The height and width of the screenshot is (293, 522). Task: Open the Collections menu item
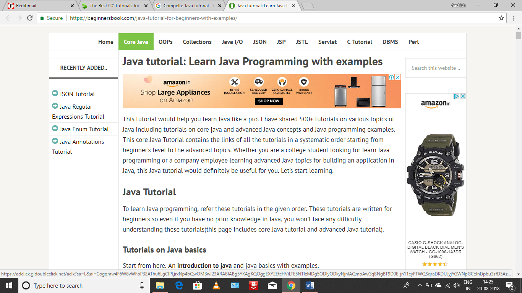[x=197, y=42]
